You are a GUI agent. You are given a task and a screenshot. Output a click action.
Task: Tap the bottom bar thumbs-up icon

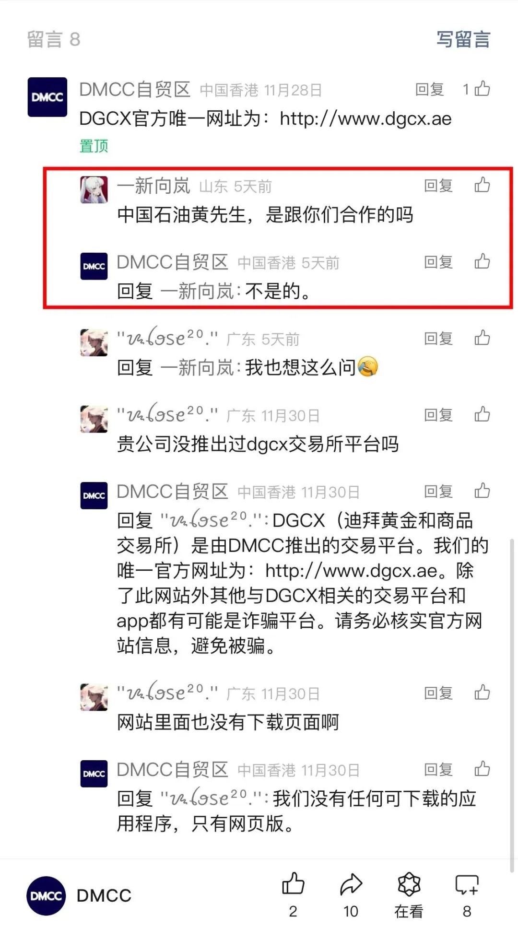pyautogui.click(x=293, y=883)
